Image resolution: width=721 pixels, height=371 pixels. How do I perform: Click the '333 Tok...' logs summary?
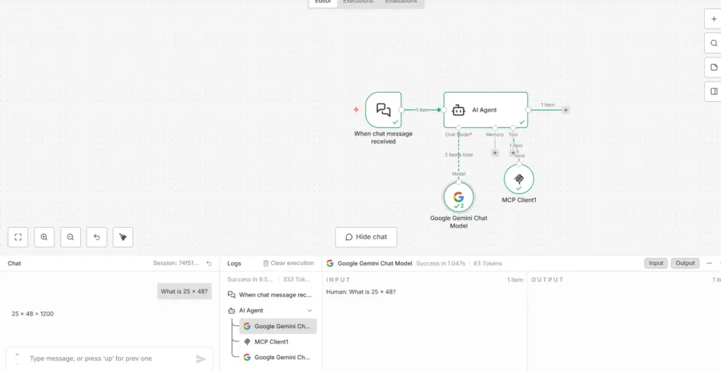coord(297,279)
